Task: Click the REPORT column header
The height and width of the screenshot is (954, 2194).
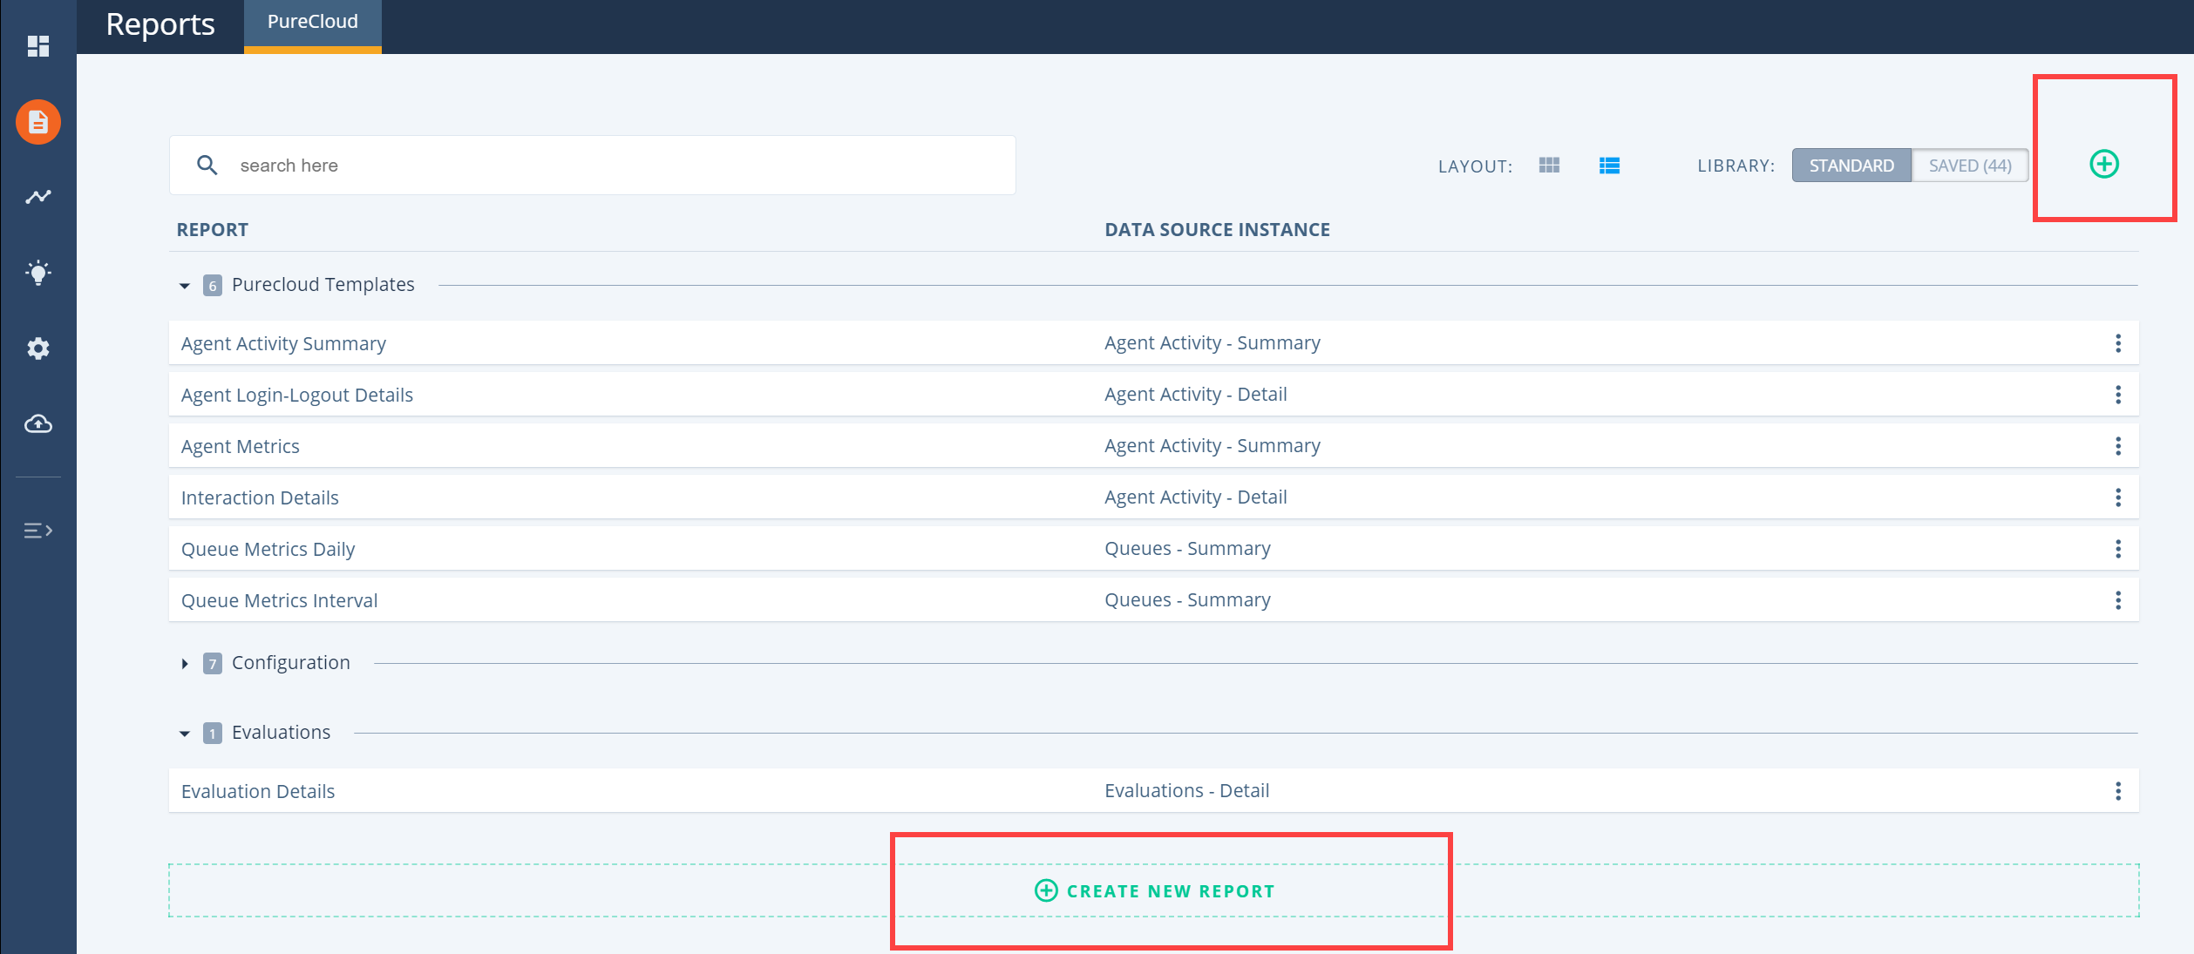Action: (213, 230)
